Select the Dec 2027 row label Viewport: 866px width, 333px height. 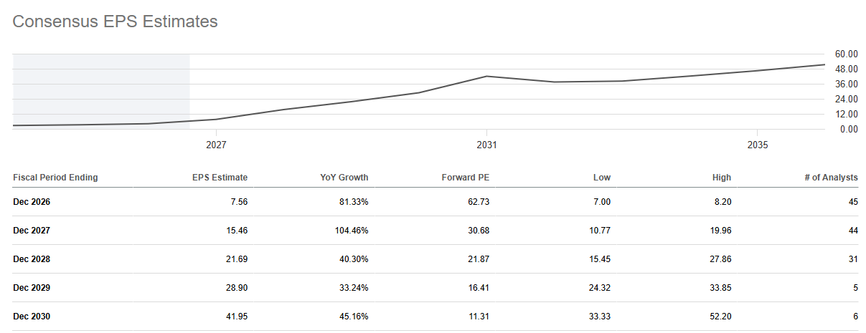[32, 231]
